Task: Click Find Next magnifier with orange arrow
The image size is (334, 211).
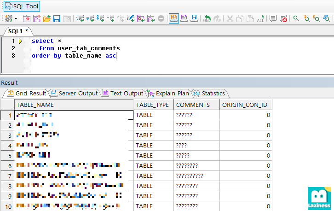Action: point(306,18)
